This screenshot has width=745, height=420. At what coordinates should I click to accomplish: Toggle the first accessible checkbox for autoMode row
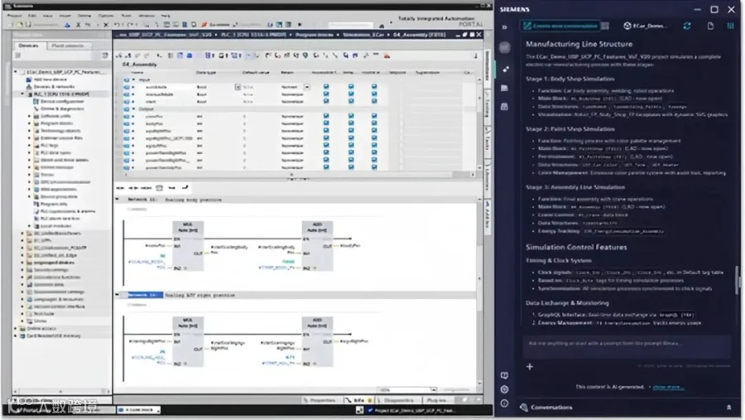326,87
